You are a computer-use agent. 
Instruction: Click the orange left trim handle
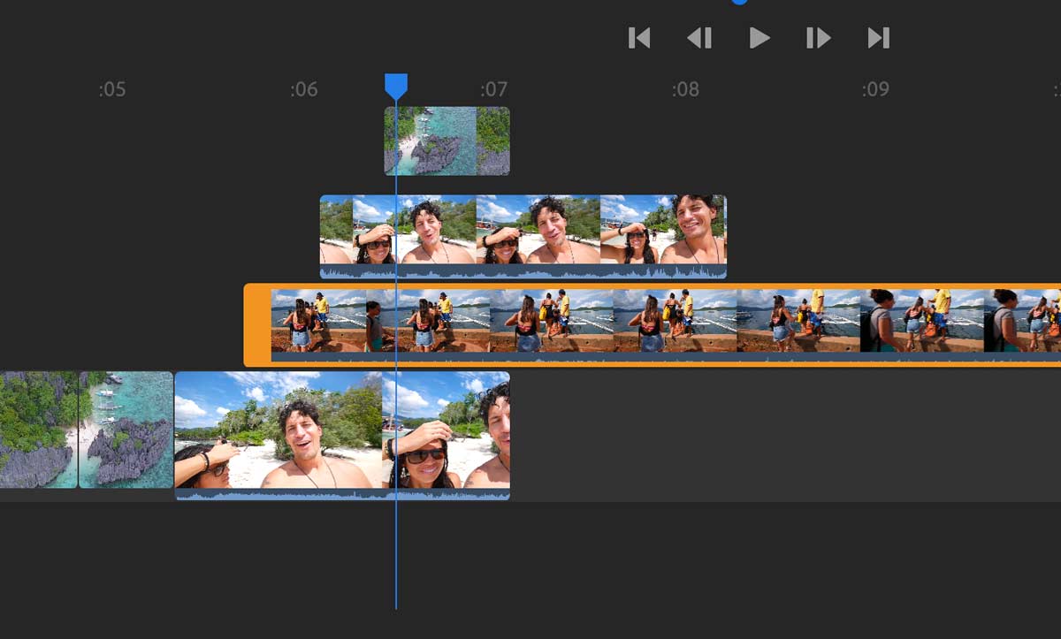coord(257,324)
